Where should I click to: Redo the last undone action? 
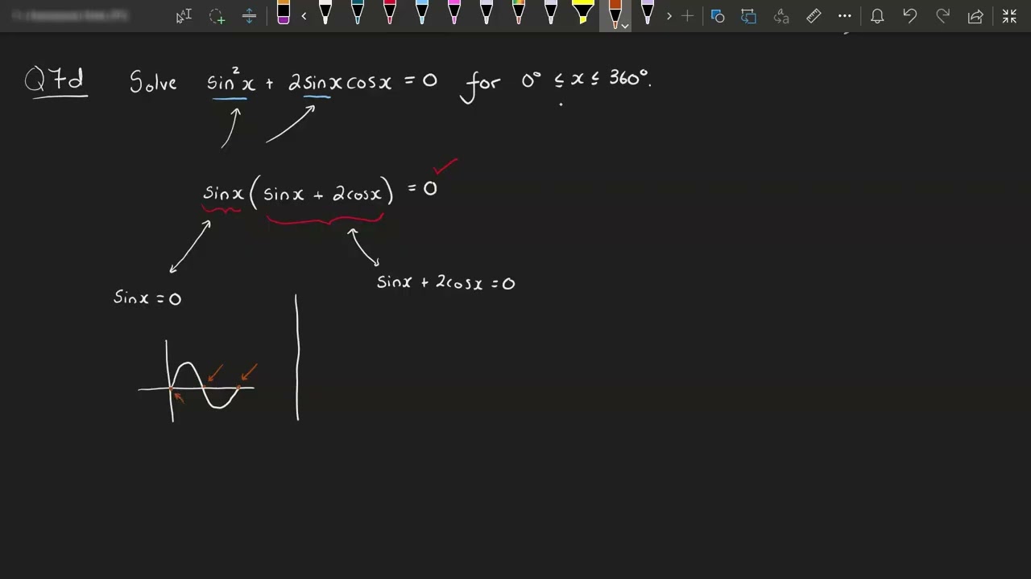click(x=942, y=16)
